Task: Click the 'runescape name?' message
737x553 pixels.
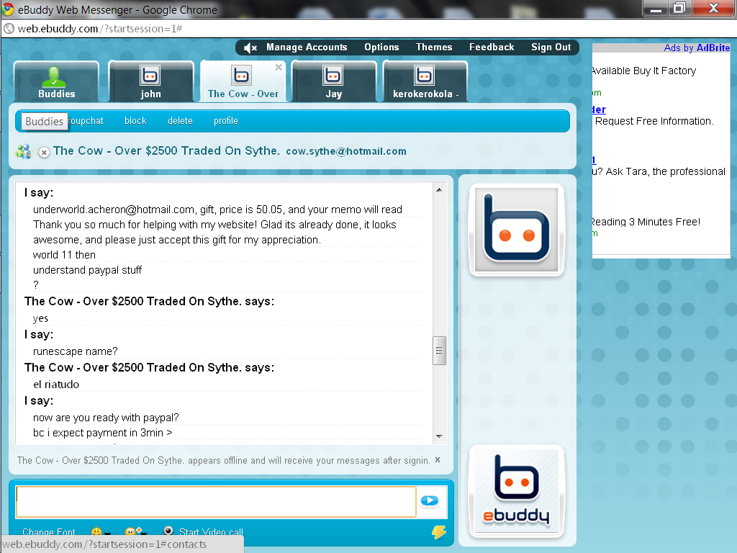Action: (75, 351)
